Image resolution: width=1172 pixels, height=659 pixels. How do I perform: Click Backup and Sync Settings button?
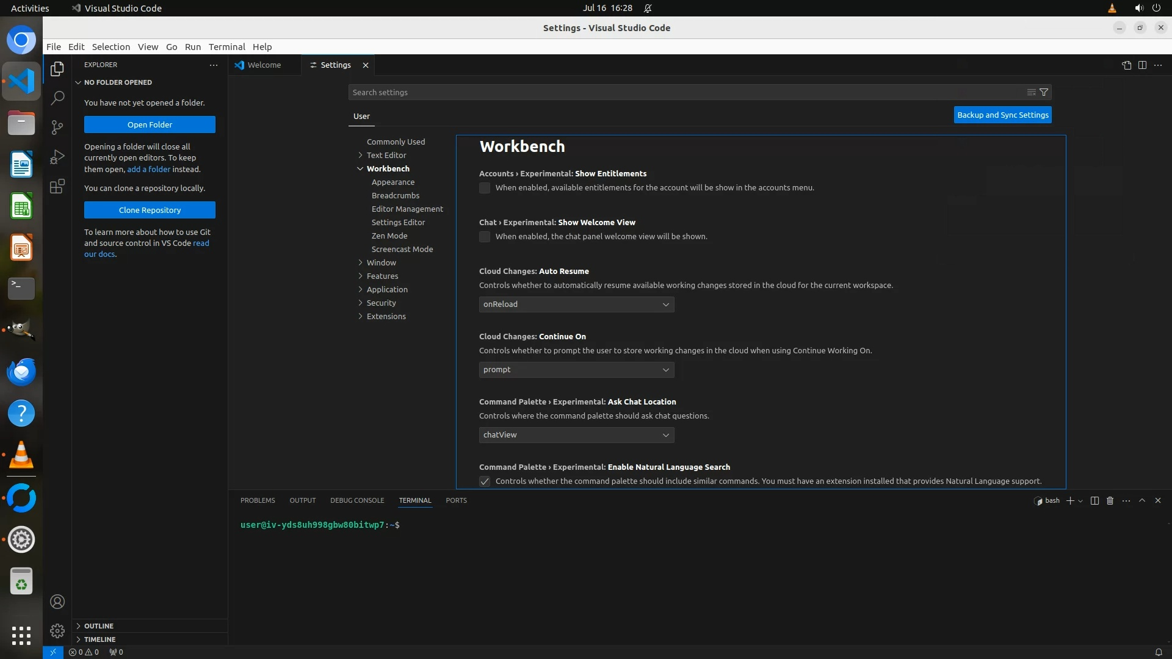click(1002, 115)
